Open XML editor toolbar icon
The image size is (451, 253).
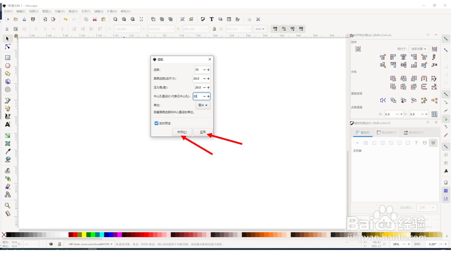point(229,19)
